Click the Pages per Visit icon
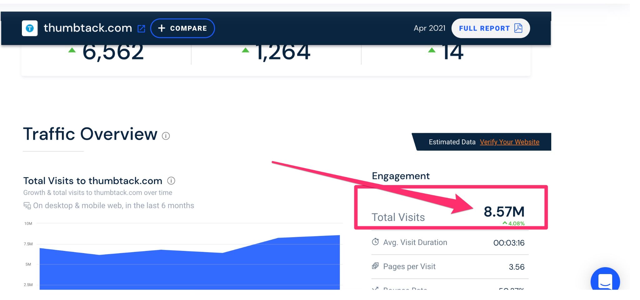Viewport: 640px width, 300px height. tap(375, 266)
